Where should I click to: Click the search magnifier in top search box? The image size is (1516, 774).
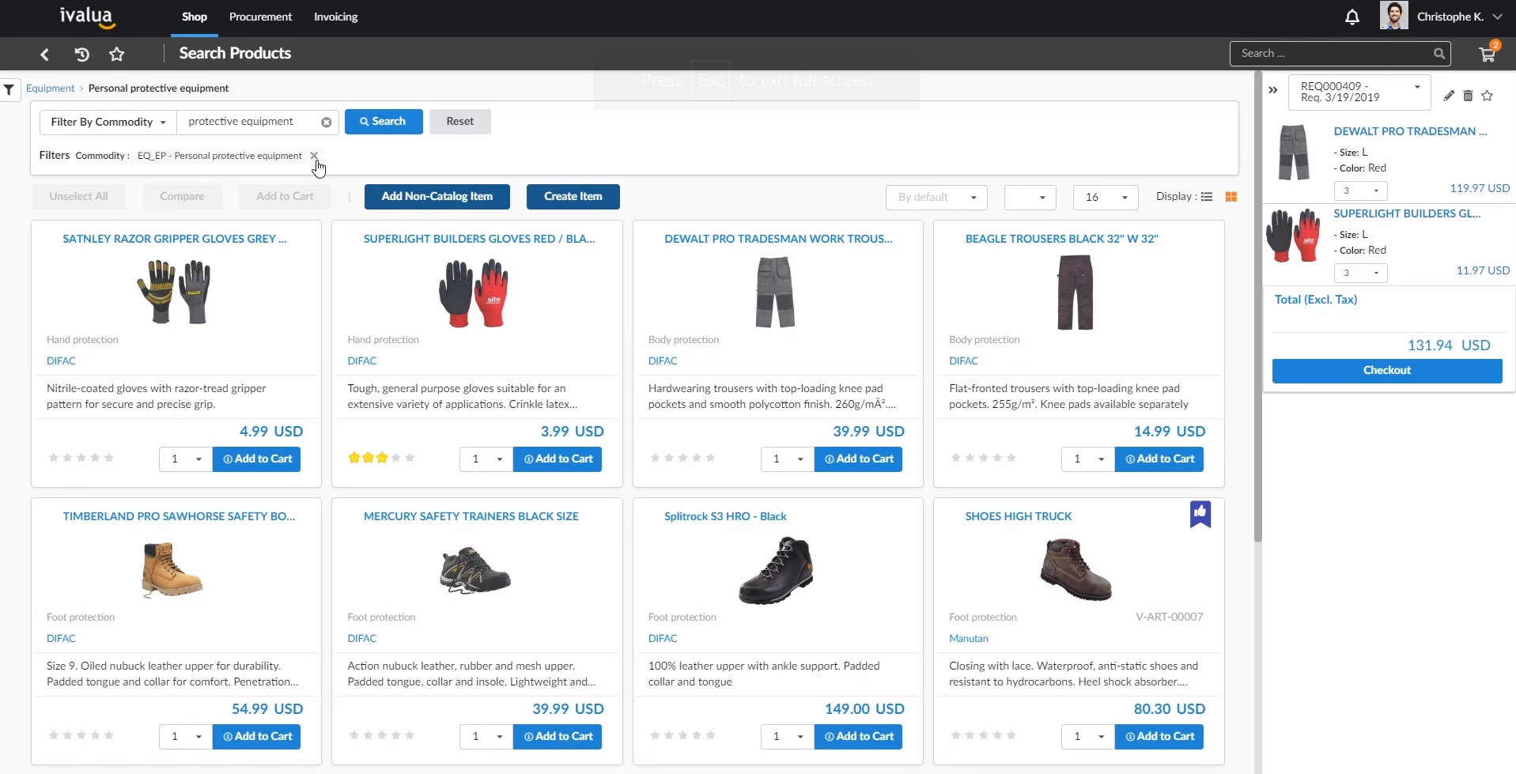tap(1439, 54)
